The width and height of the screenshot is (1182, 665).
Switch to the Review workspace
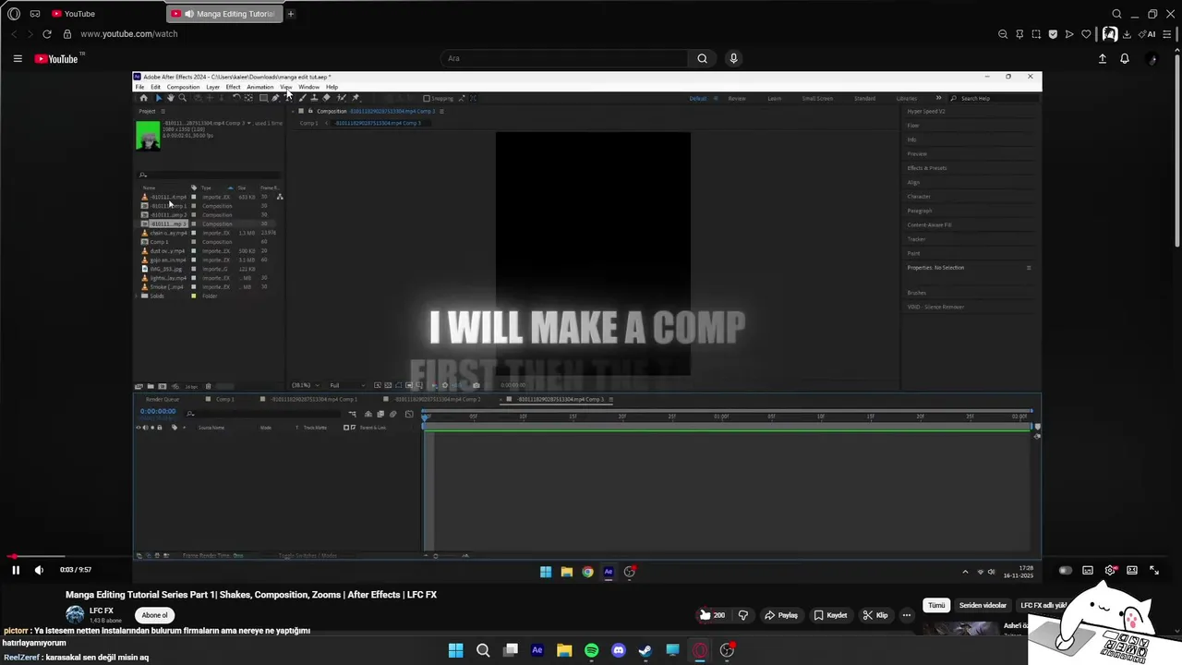pos(737,98)
